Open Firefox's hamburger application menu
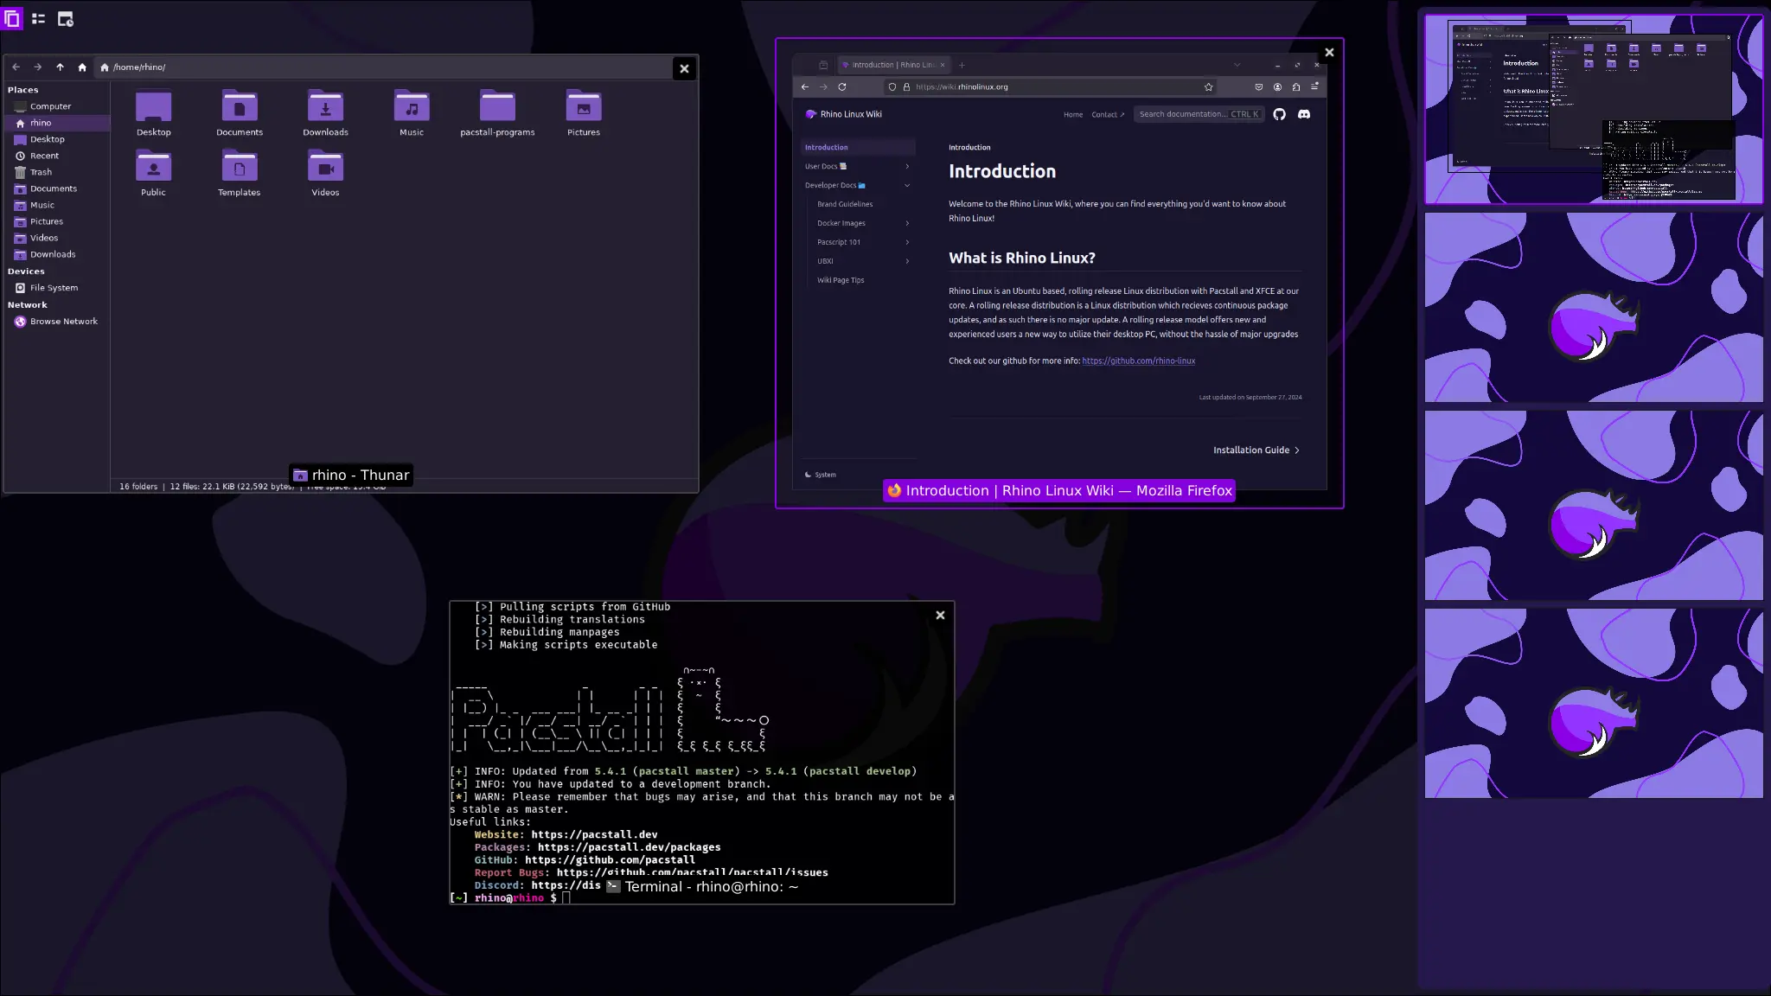 click(x=1314, y=86)
